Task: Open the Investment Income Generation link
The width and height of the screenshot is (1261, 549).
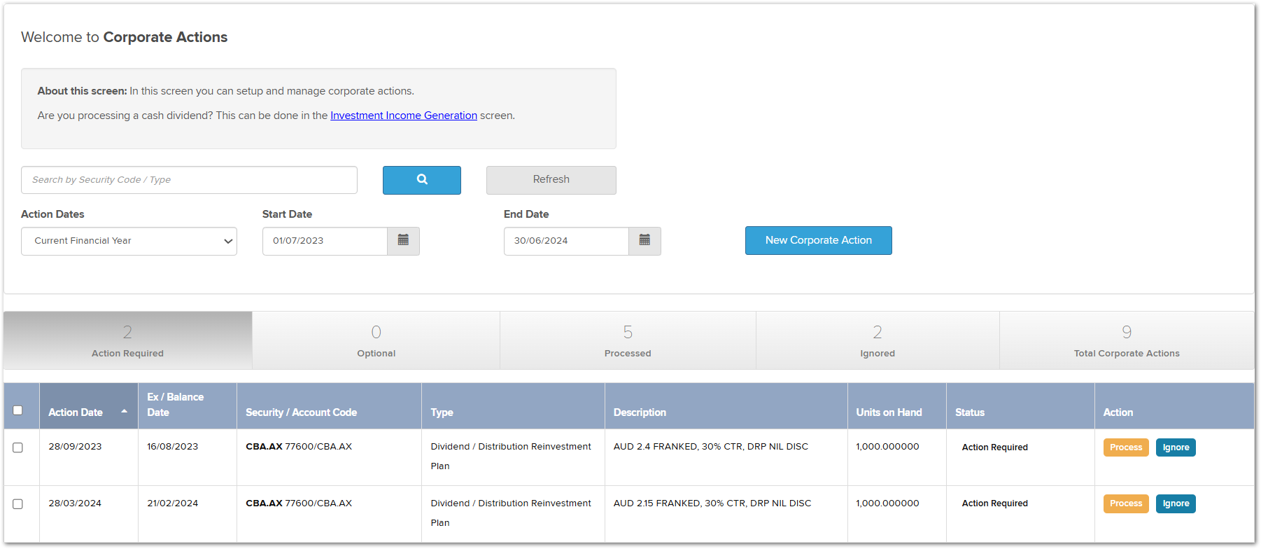Action: point(404,116)
